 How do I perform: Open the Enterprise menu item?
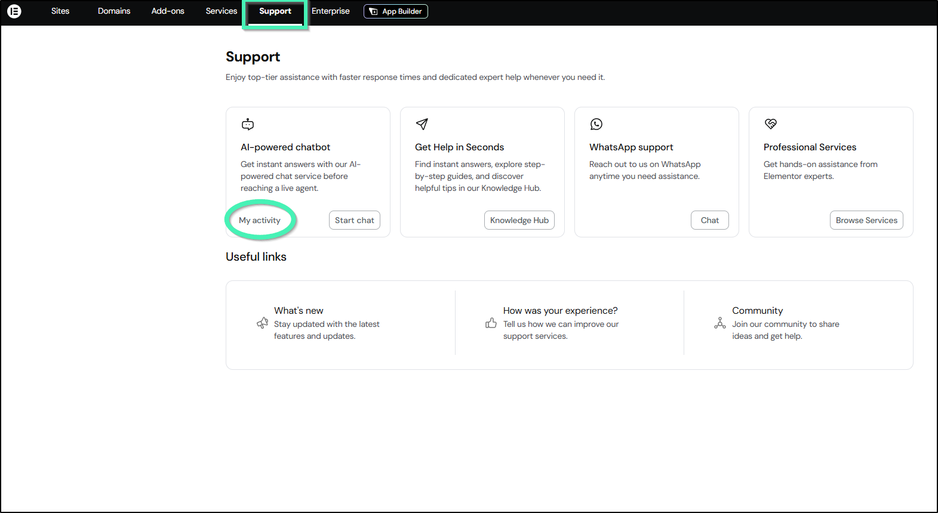331,11
